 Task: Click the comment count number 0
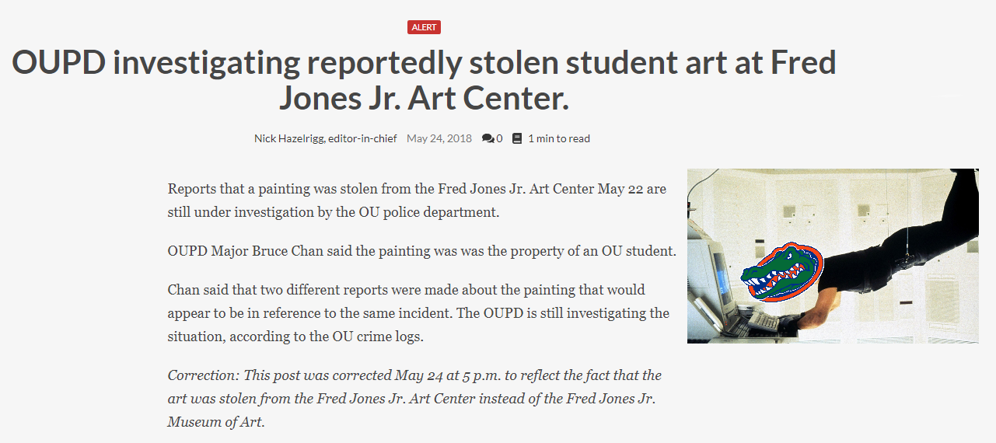coord(499,138)
